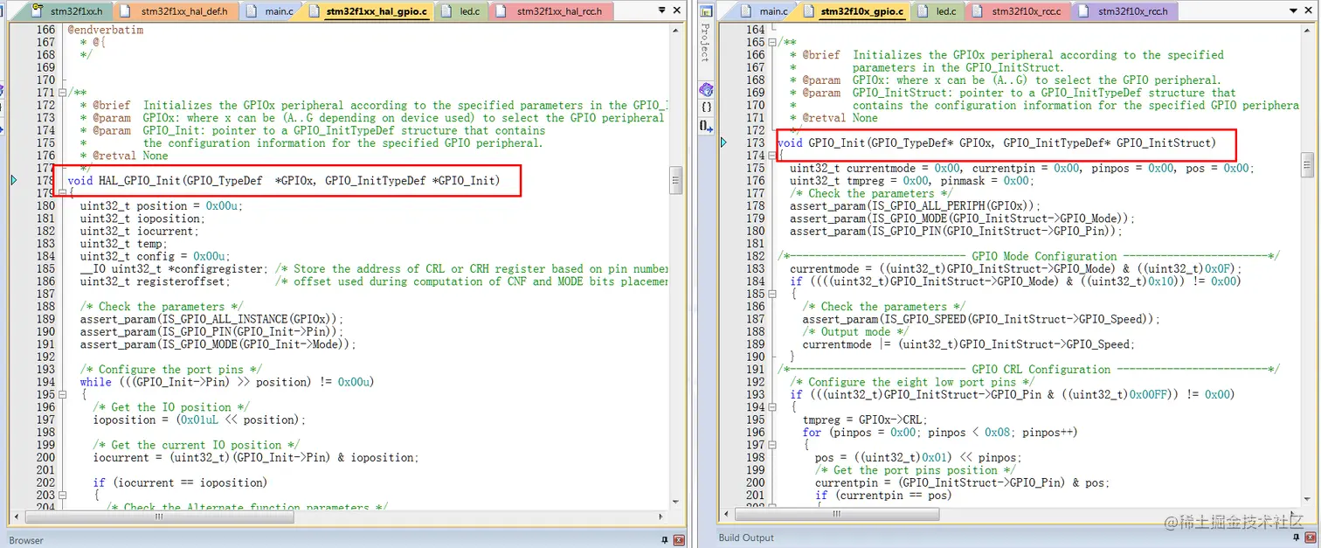This screenshot has height=548, width=1321.
Task: Switch to led.c tab in left editor
Action: click(x=463, y=11)
